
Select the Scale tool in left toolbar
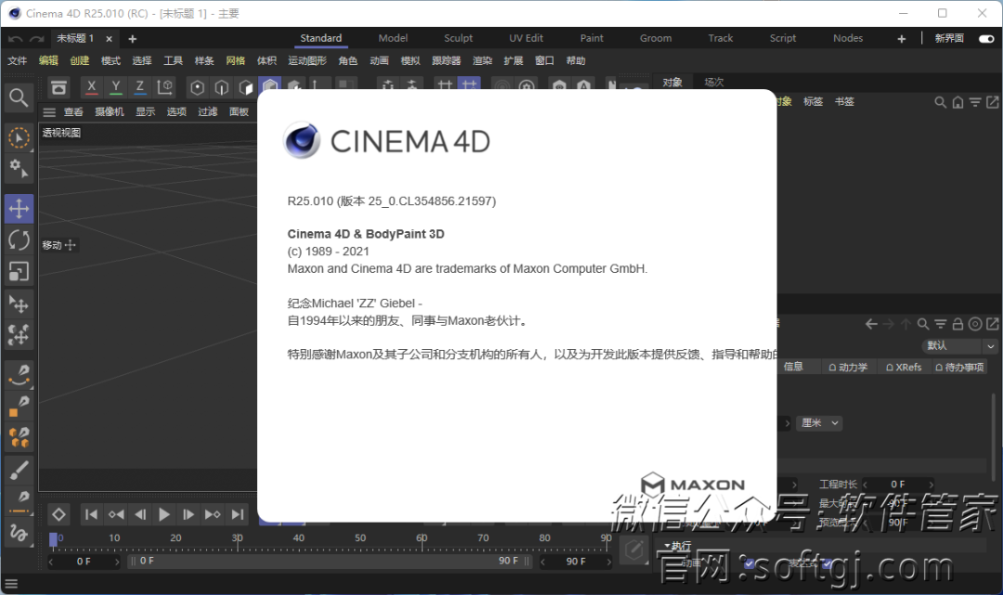click(x=19, y=271)
